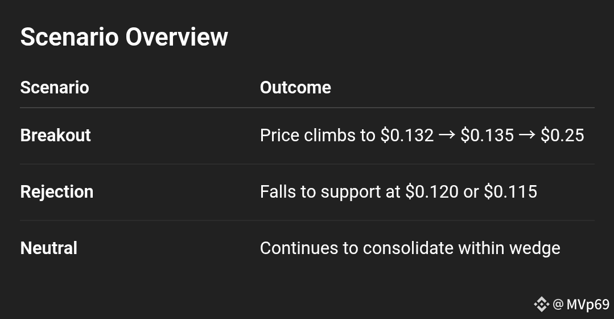The image size is (614, 319).
Task: Click the $0.115 support level text
Action: 510,192
